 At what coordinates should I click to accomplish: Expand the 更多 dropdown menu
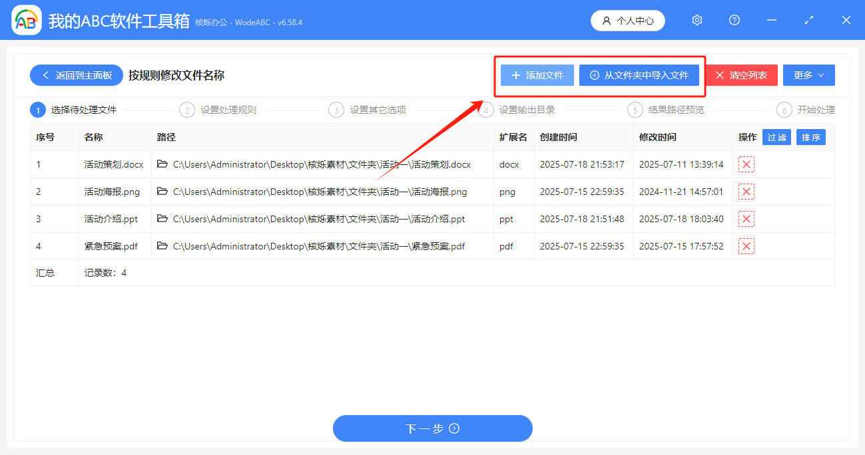coord(808,75)
